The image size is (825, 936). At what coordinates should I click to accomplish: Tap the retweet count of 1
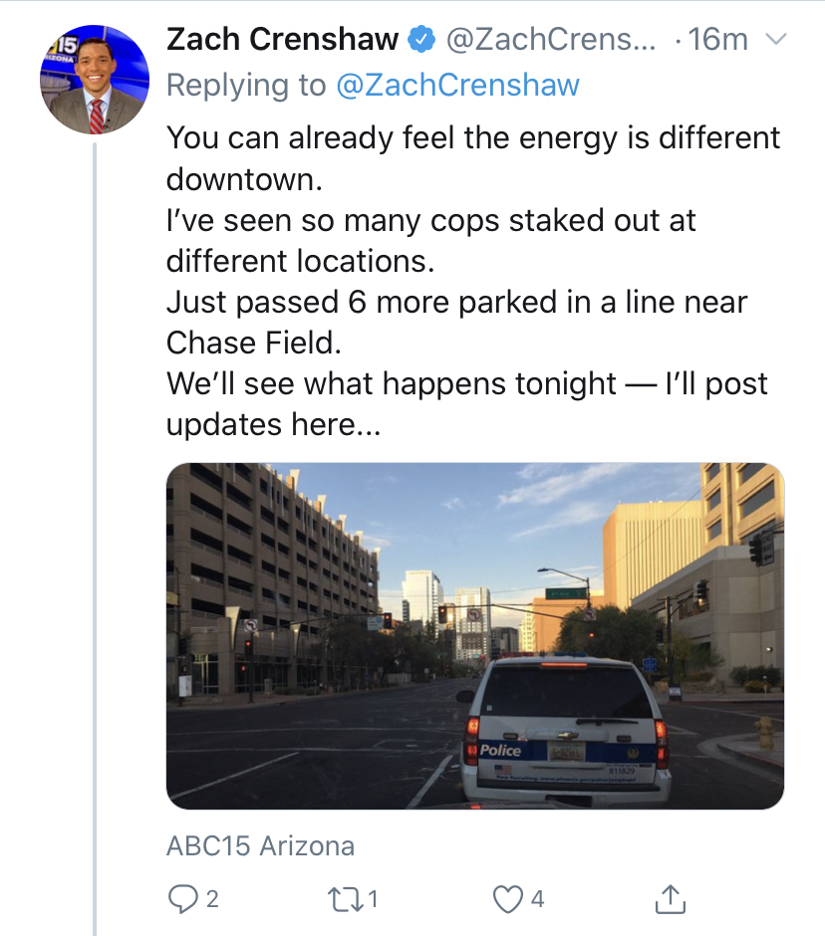373,899
